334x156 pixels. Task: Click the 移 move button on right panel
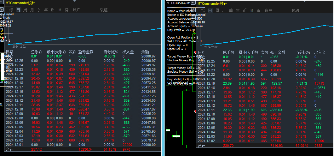click(193, 10)
